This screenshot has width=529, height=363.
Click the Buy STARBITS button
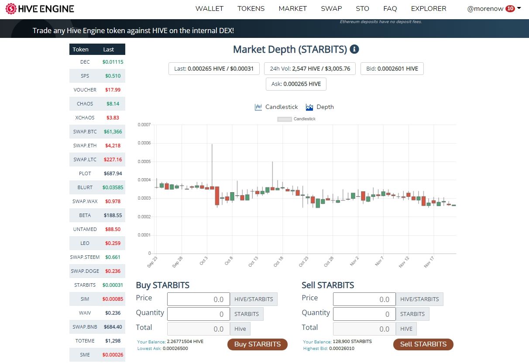point(258,344)
